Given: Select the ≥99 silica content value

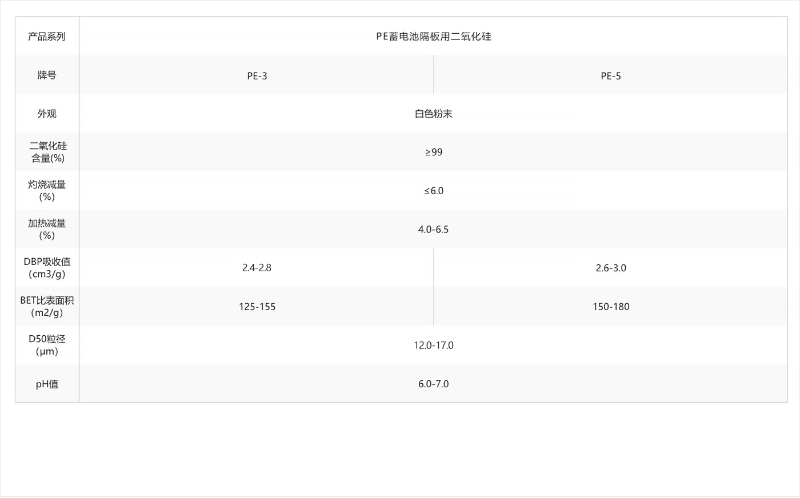Looking at the screenshot, I should click(433, 152).
